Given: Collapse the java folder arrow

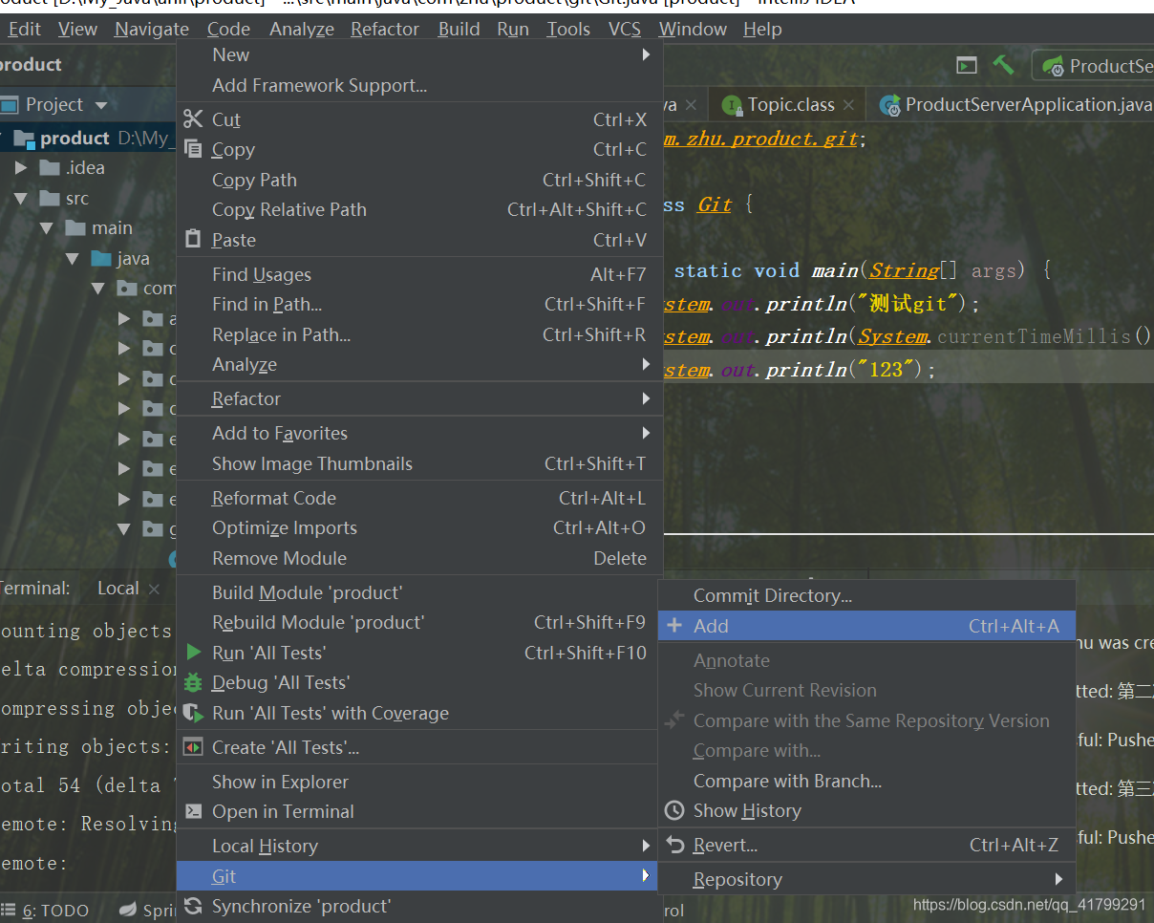Looking at the screenshot, I should tap(73, 259).
